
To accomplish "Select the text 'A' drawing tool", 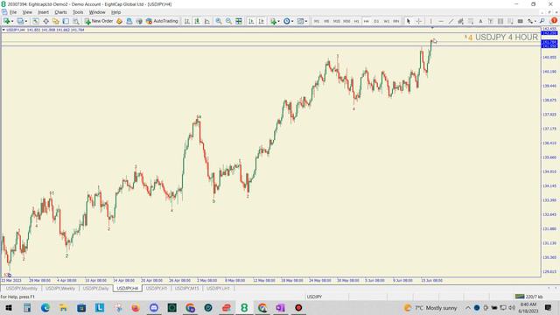I will [480, 21].
